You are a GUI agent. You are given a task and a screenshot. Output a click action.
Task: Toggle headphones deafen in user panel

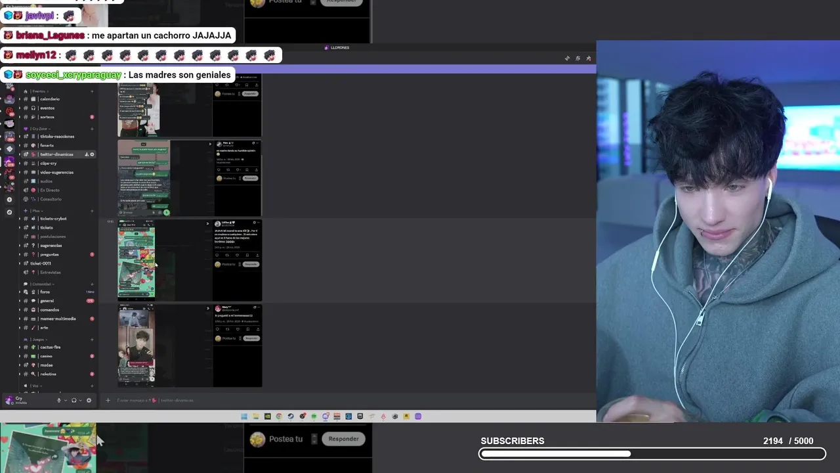point(74,400)
